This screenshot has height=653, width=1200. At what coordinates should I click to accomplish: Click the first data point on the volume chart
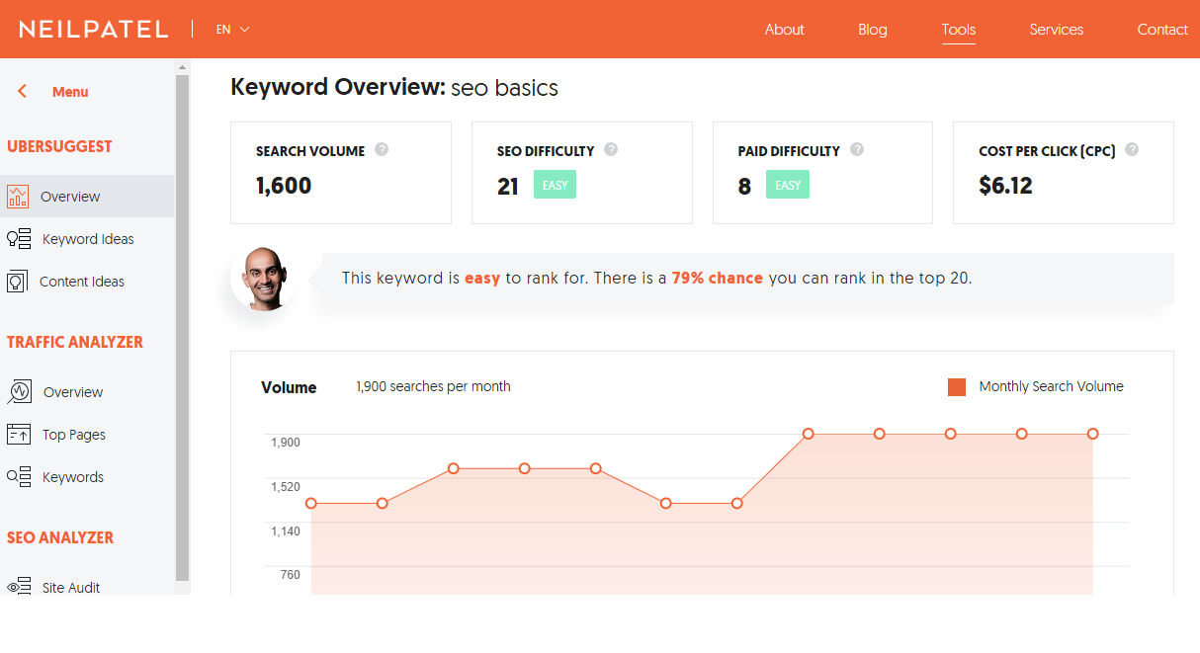click(x=311, y=504)
